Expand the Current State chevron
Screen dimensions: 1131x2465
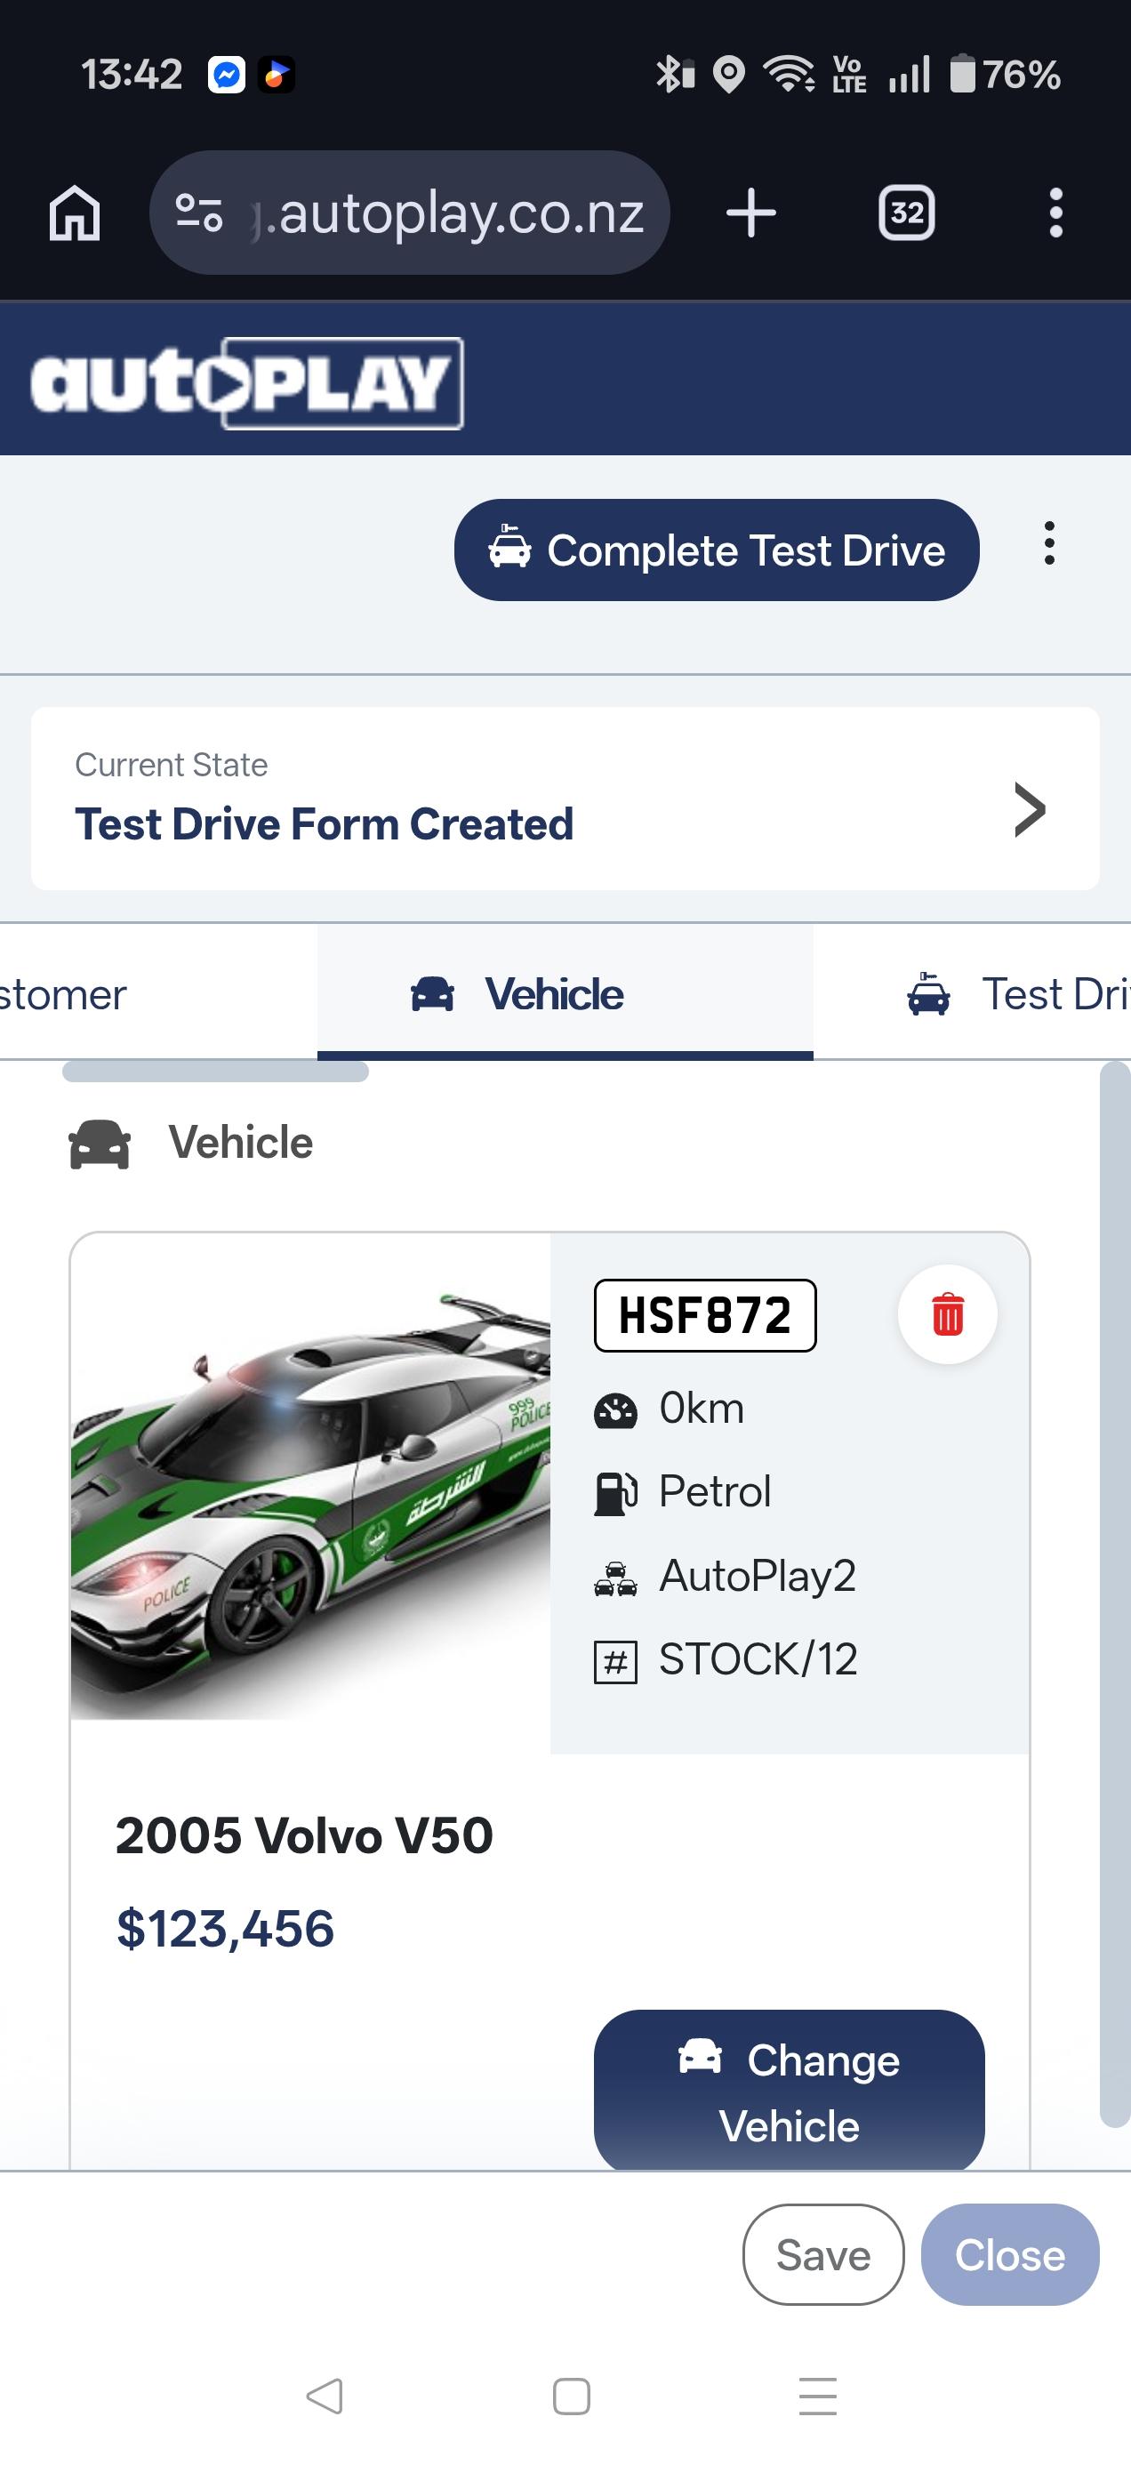1029,809
